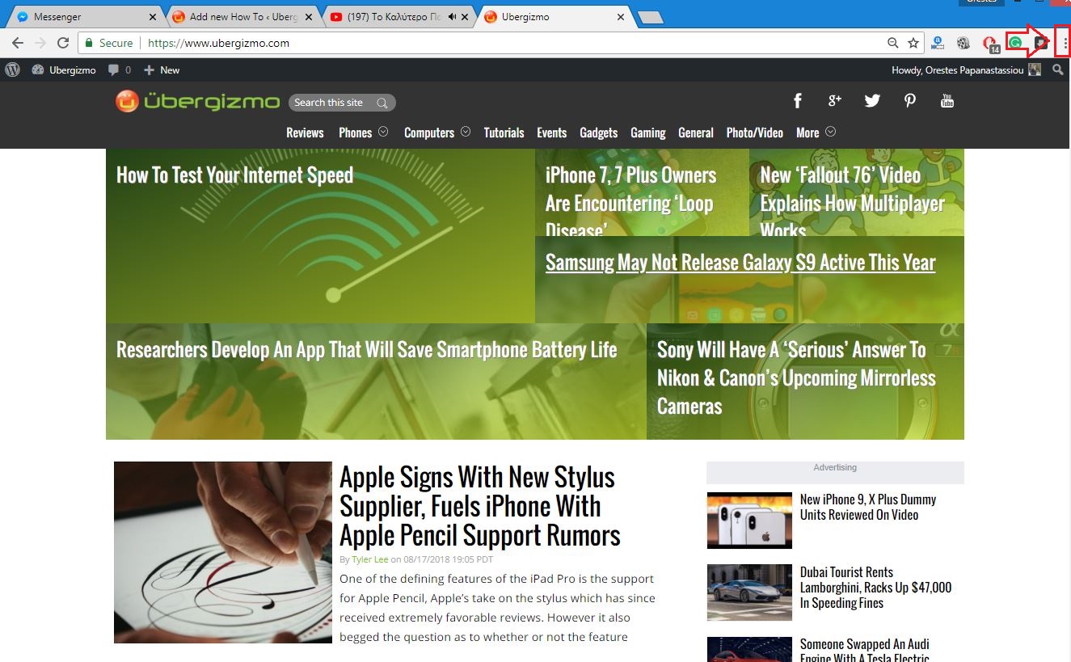Screen dimensions: 1071x662
Task: Open the iPhone 7 'Loop Disease' article
Action: (x=630, y=203)
